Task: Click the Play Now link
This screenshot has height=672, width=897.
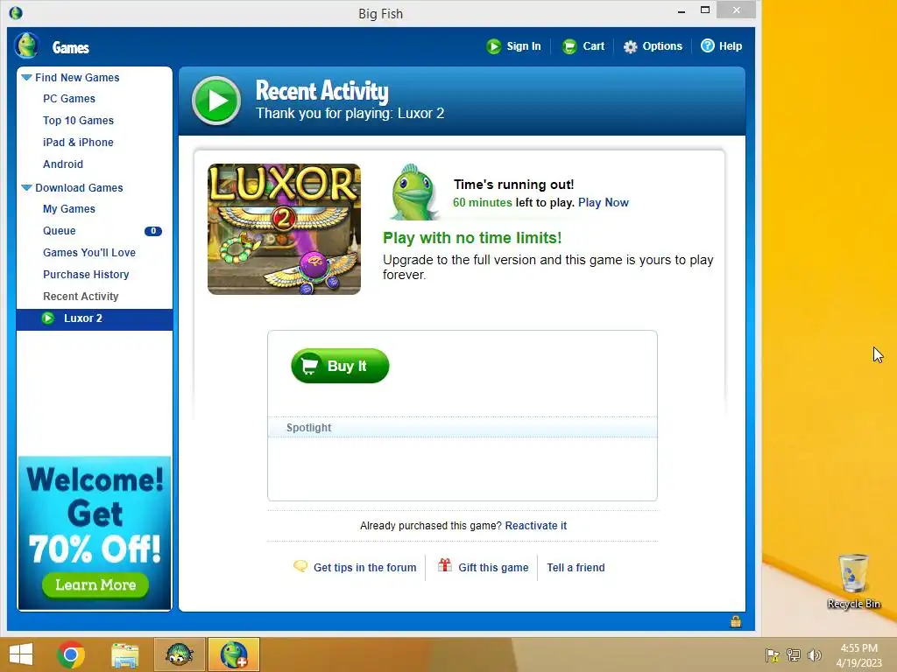Action: pos(603,202)
